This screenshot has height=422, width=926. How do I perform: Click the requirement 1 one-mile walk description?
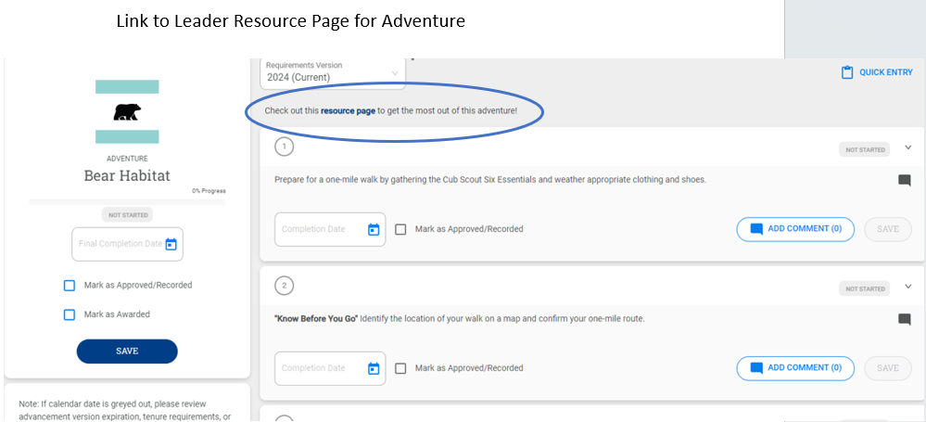pos(490,180)
